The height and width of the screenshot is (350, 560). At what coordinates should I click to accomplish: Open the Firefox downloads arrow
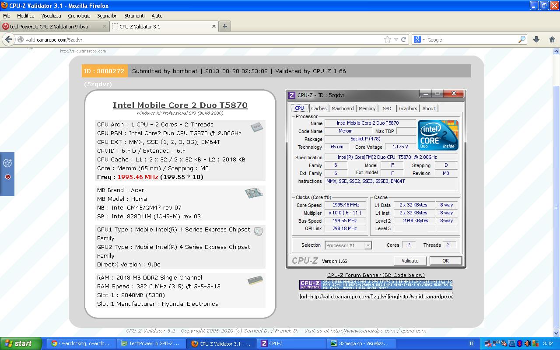pos(536,39)
